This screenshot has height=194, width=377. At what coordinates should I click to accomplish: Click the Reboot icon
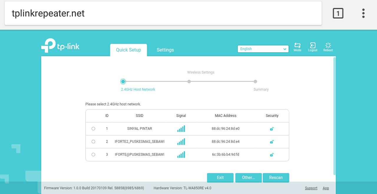[328, 45]
